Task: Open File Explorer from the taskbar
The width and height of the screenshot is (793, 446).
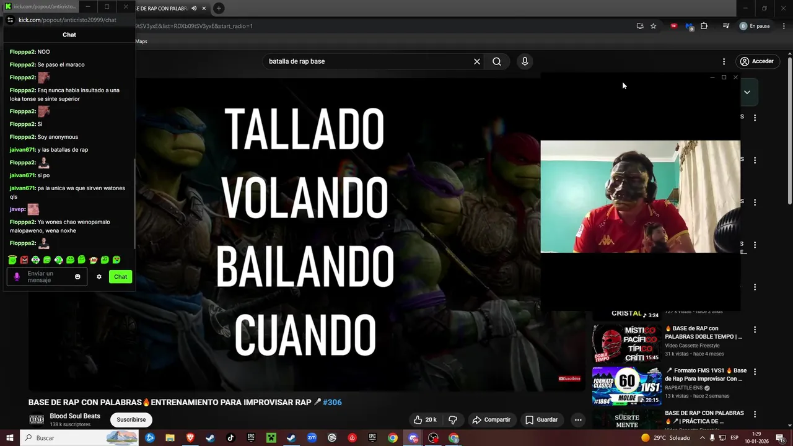Action: (170, 438)
